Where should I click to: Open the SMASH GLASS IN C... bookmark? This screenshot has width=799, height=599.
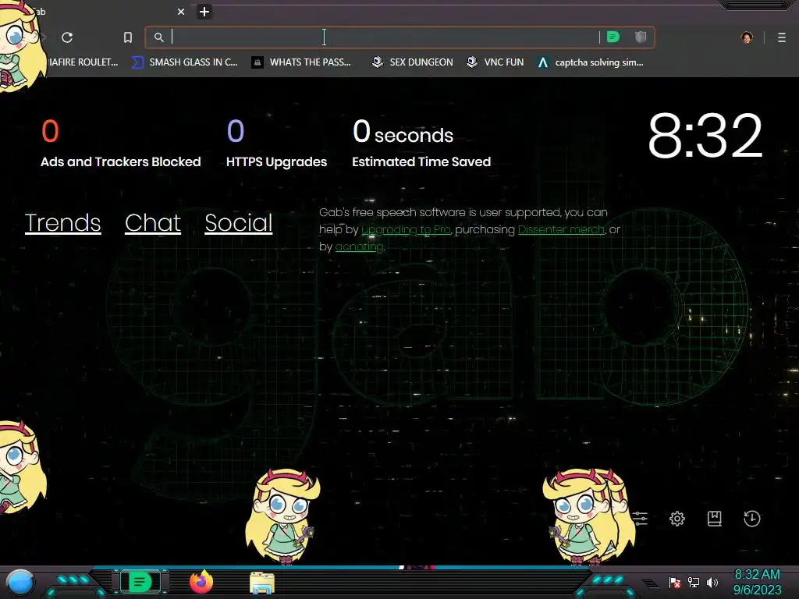pos(185,62)
